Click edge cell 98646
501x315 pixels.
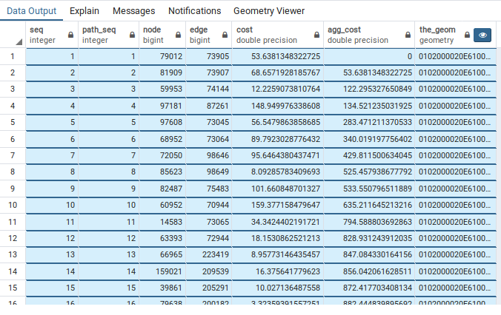209,155
